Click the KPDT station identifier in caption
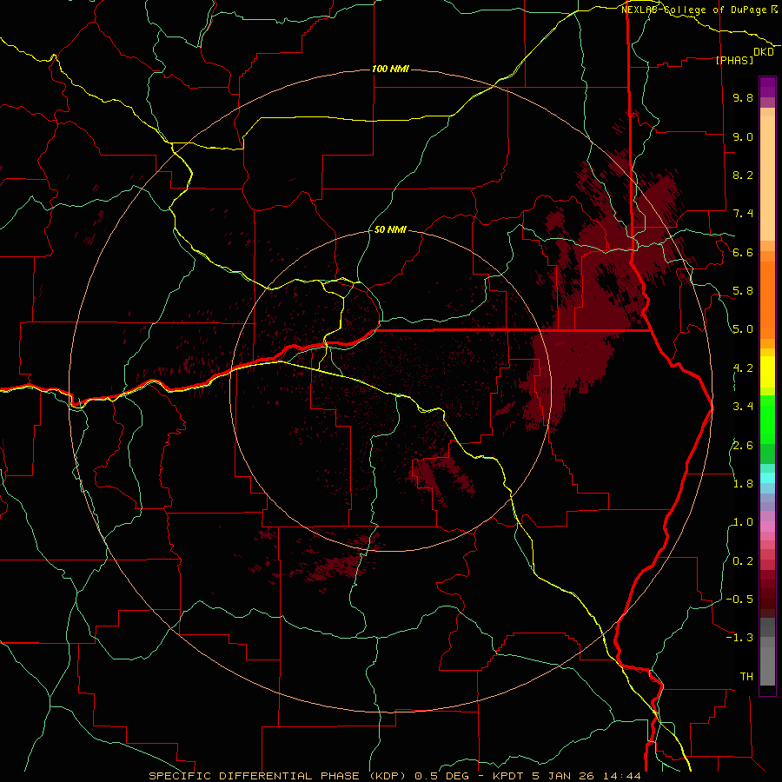 pos(508,776)
